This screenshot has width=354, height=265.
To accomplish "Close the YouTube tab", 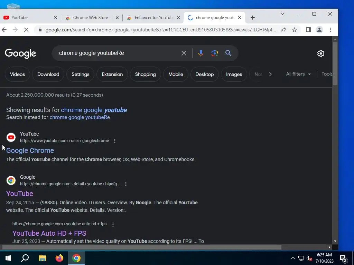I will click(56, 18).
